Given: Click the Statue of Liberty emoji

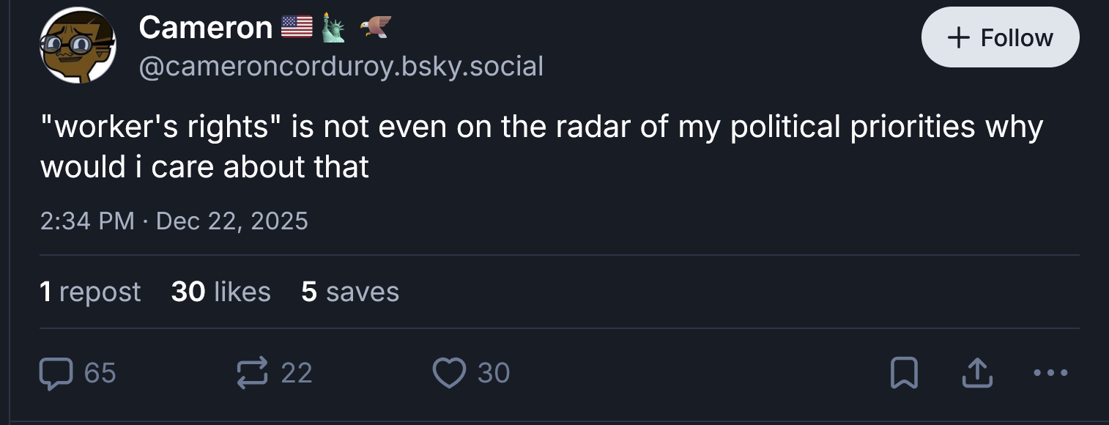Looking at the screenshot, I should point(333,27).
